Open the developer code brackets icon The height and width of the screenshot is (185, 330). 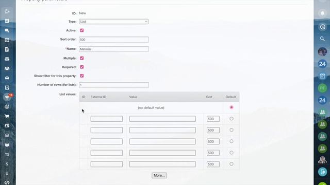[7, 183]
